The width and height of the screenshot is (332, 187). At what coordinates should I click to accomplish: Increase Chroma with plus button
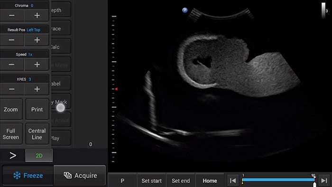37,16
